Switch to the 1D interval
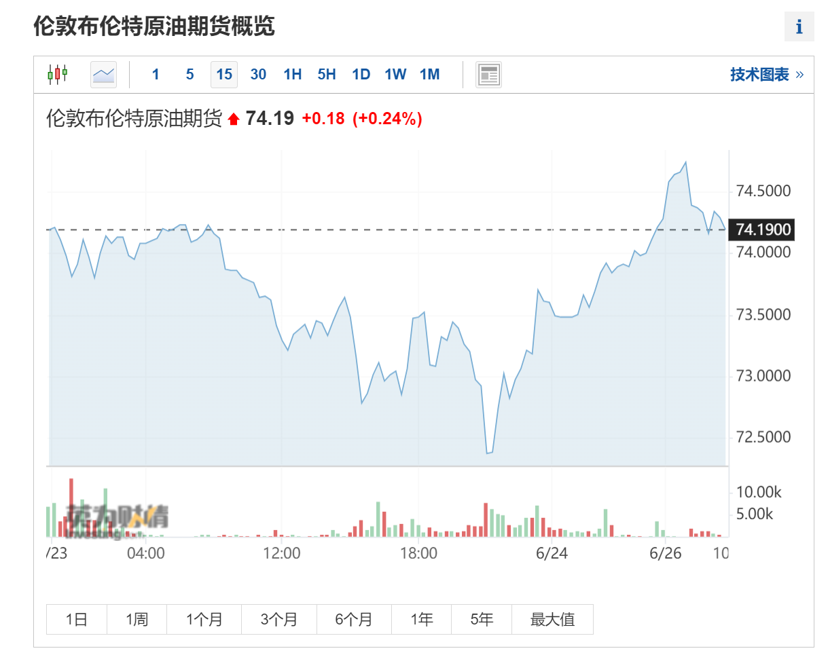The width and height of the screenshot is (828, 655). coord(361,74)
